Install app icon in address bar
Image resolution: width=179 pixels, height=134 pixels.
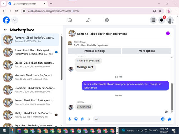pyautogui.click(x=154, y=11)
